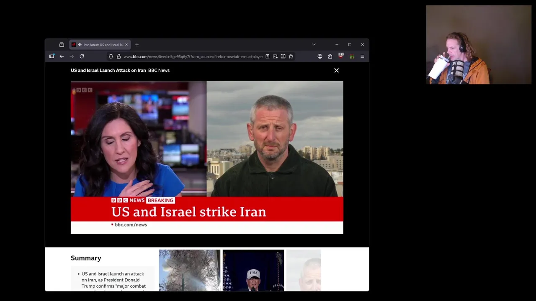Click the tracking protection shield icon
The image size is (536, 301).
(x=111, y=56)
